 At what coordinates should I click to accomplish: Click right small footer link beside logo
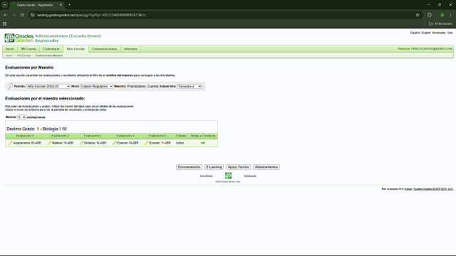[250, 176]
